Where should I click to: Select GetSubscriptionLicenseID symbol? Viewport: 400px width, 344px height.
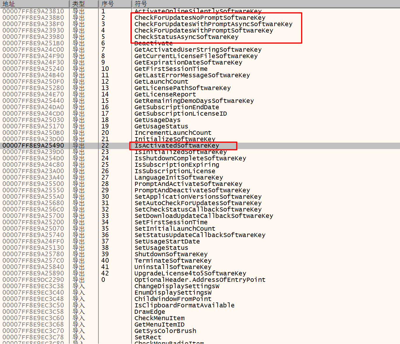point(180,114)
